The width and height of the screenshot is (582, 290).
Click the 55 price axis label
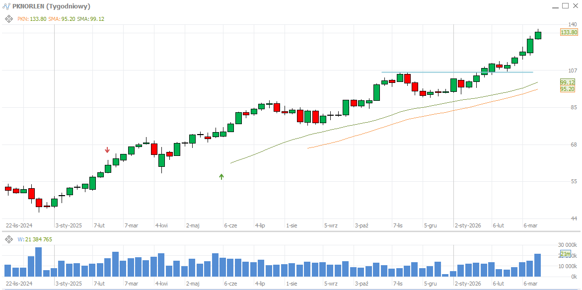pyautogui.click(x=574, y=181)
